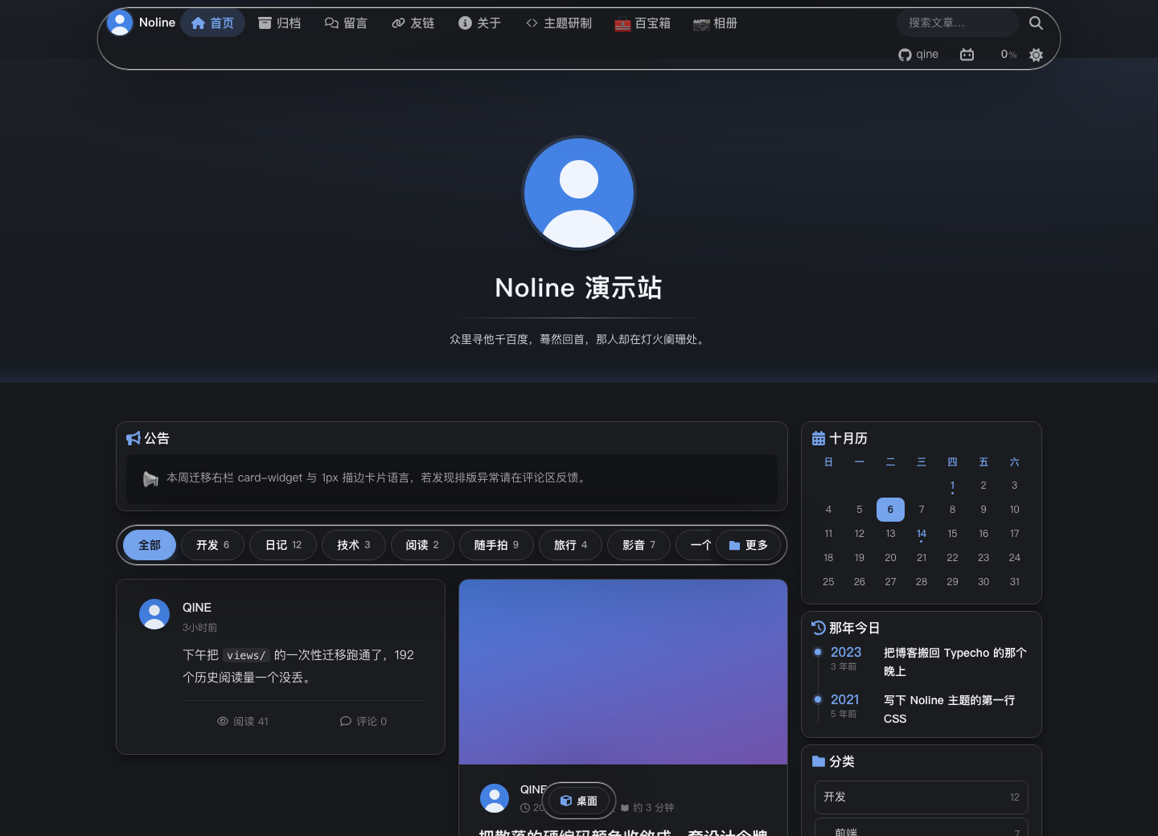The image size is (1158, 836).
Task: Open the 主题研制 nav item
Action: (559, 23)
